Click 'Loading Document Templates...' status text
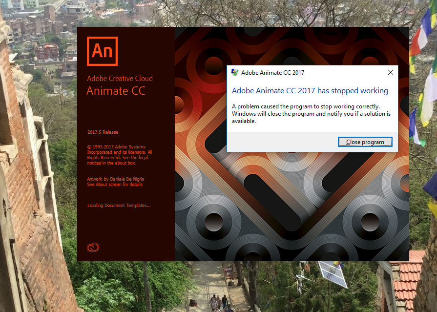Image resolution: width=437 pixels, height=312 pixels. click(x=119, y=206)
